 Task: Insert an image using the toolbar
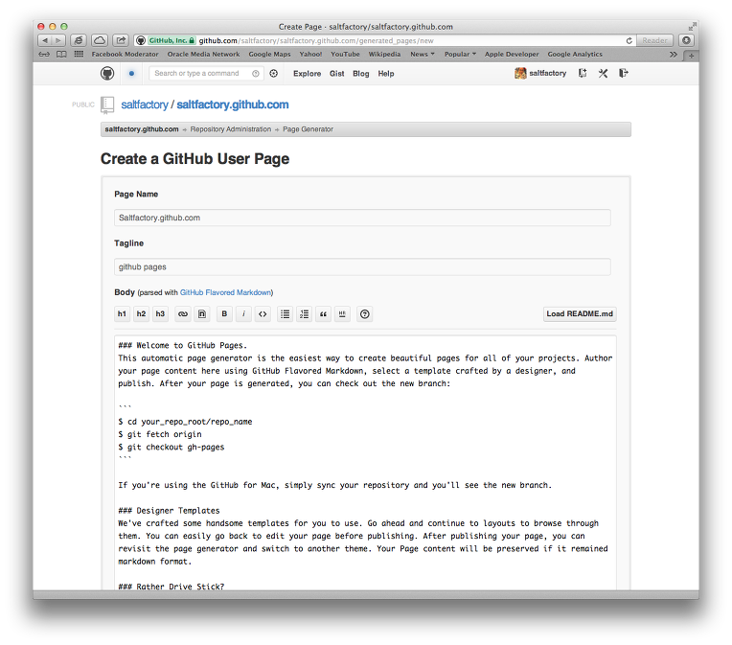(201, 313)
